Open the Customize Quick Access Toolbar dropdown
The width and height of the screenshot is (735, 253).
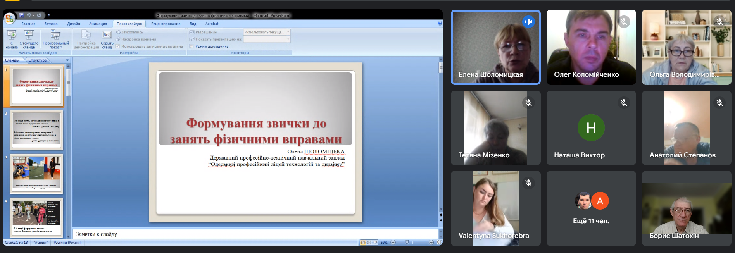point(48,15)
